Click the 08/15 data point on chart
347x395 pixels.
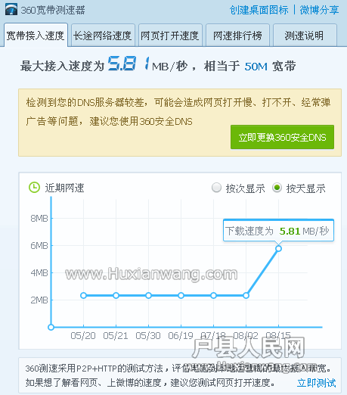(278, 249)
